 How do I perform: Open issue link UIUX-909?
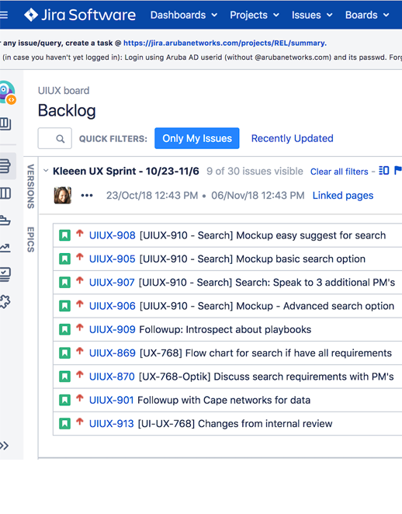click(112, 329)
